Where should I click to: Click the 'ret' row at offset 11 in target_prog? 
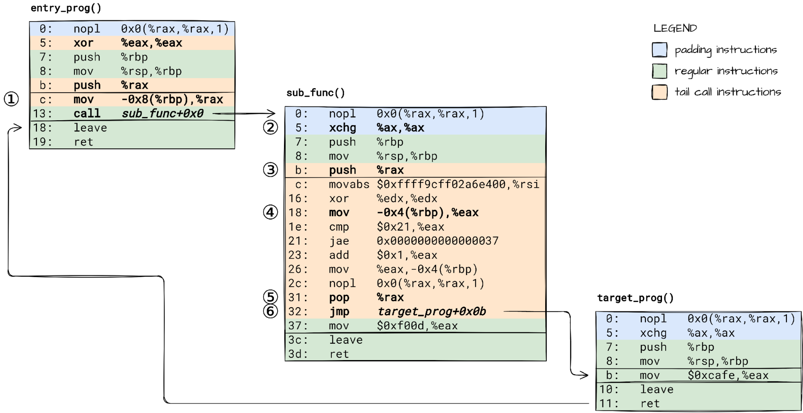pyautogui.click(x=699, y=403)
